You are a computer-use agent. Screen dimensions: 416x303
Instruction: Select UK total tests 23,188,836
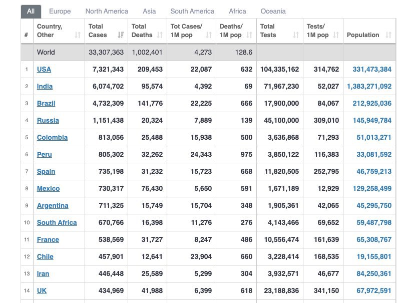pyautogui.click(x=281, y=291)
